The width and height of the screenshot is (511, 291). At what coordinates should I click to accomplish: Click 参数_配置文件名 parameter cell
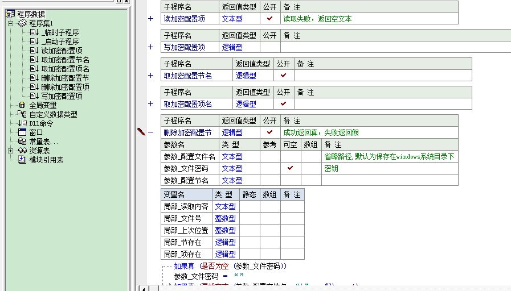pyautogui.click(x=190, y=156)
